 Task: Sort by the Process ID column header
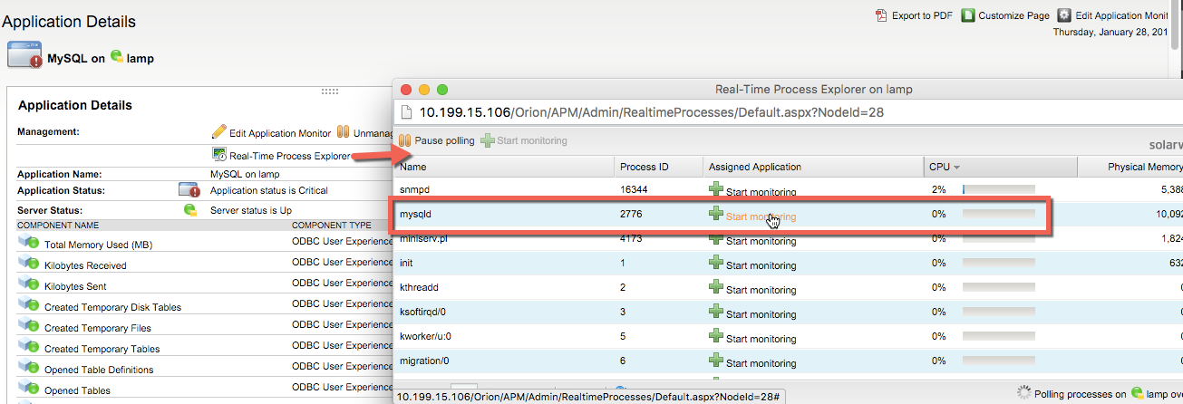(659, 167)
